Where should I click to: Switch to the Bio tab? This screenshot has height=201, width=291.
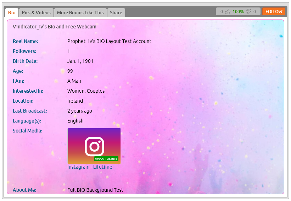click(12, 12)
